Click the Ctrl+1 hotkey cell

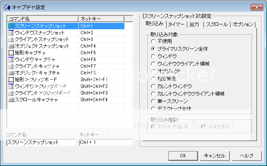(x=101, y=26)
